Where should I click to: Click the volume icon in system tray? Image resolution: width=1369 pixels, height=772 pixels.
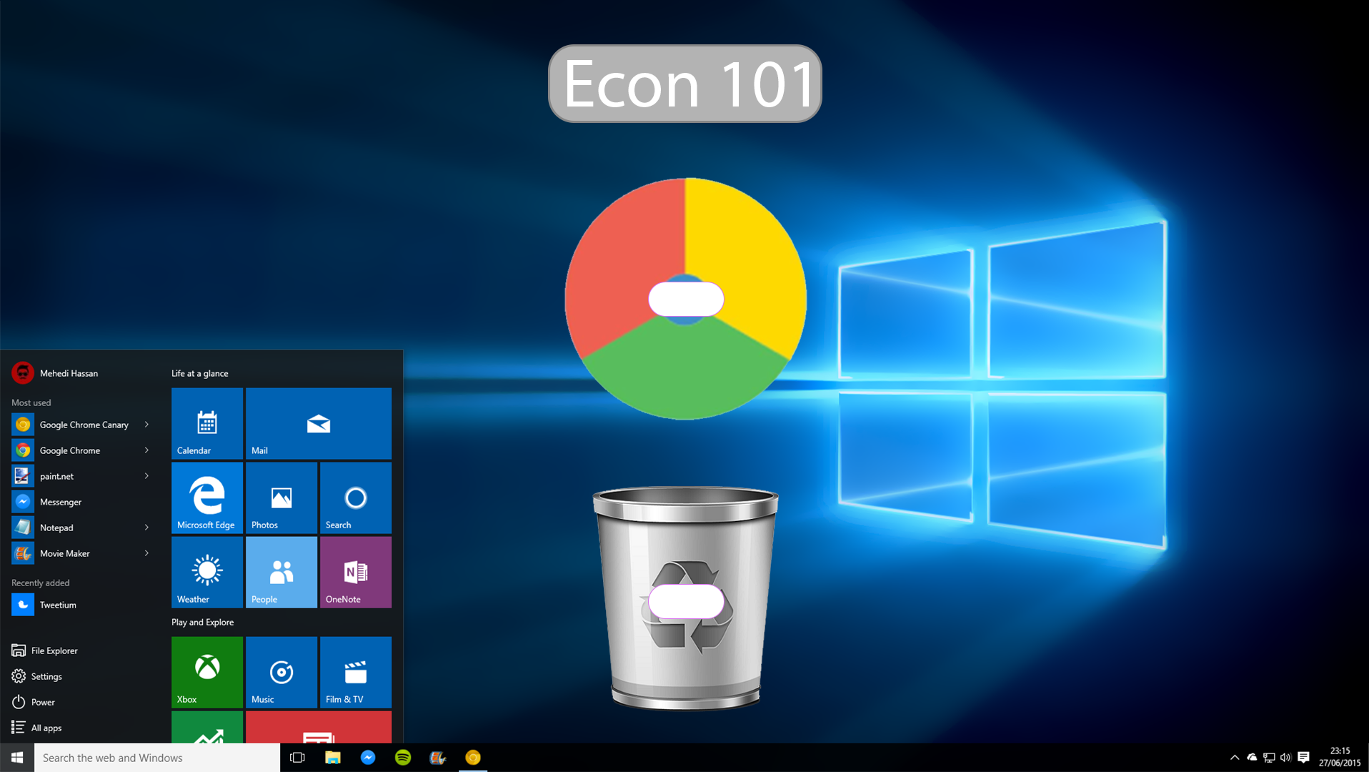coord(1285,758)
